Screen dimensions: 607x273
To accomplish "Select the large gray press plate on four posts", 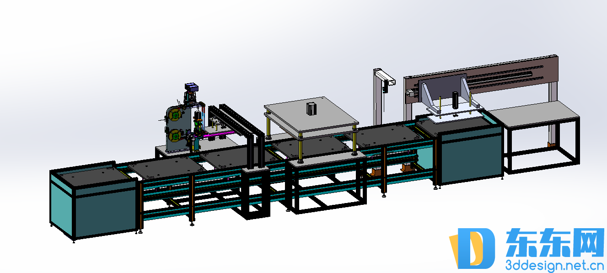I will click(311, 116).
